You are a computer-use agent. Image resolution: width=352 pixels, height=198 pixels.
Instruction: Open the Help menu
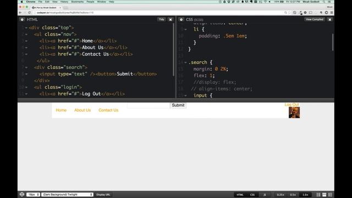pos(112,2)
